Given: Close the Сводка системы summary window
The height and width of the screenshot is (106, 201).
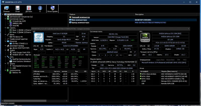Looking at the screenshot, I should [189, 29].
